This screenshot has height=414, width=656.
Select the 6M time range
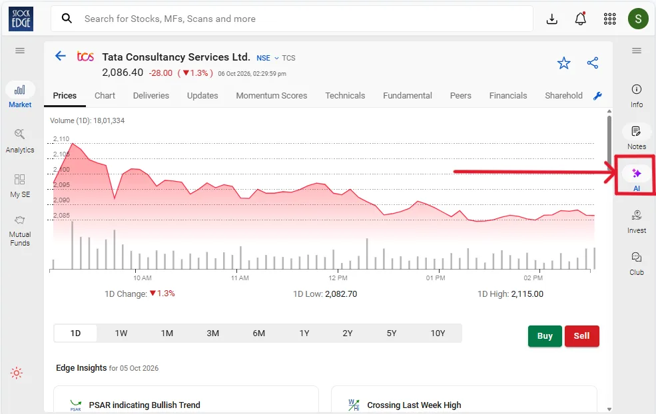click(x=258, y=333)
